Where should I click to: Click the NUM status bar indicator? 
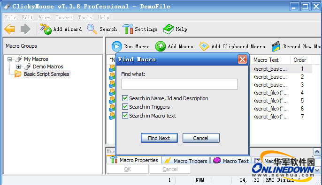tap(199, 180)
